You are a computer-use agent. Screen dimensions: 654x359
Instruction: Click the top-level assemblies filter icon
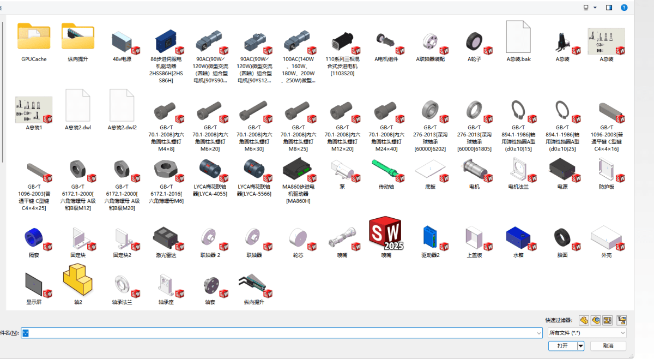[622, 320]
